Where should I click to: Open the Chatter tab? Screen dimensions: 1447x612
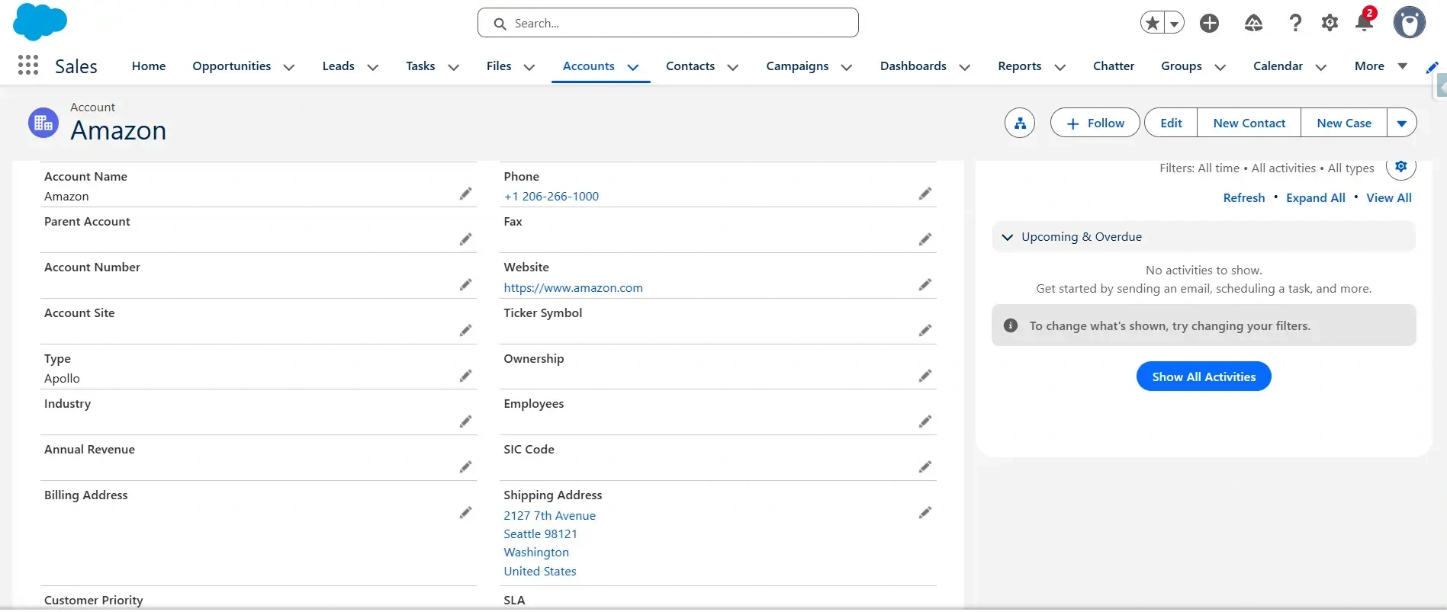point(1113,66)
